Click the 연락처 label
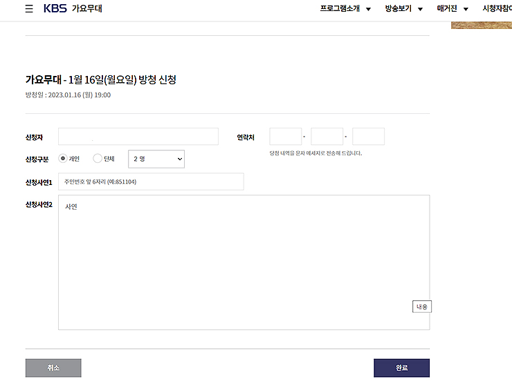 tap(246, 137)
